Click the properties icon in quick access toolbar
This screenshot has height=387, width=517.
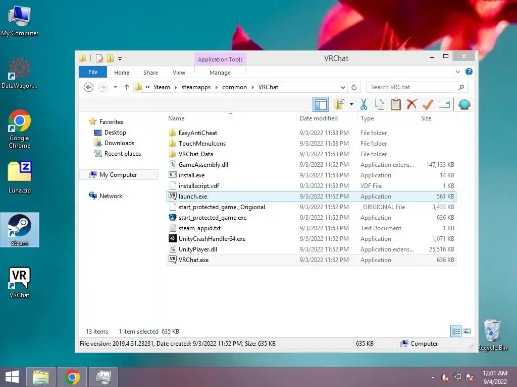tap(99, 58)
